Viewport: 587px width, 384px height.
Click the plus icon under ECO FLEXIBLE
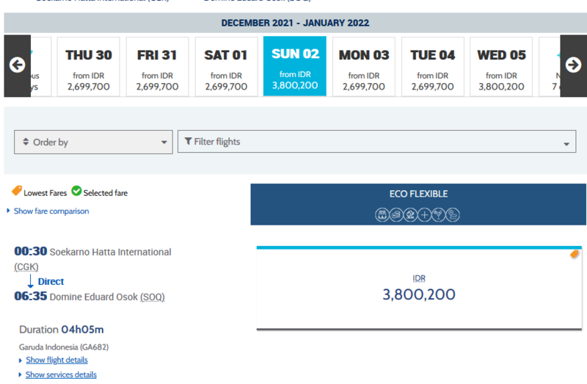[424, 215]
